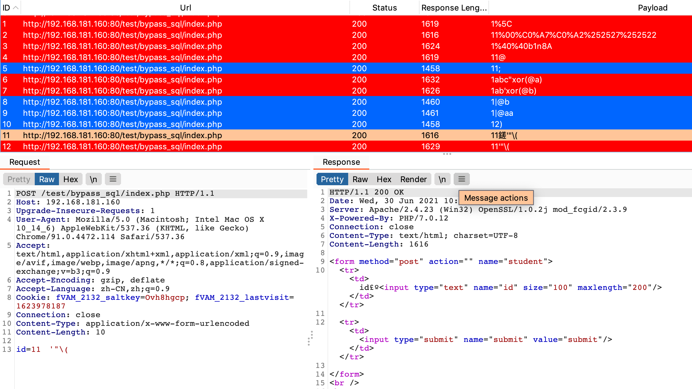Toggle the response \n non-printable characters button
The image size is (692, 389).
[x=442, y=179]
